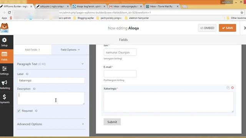
Task: Bookmark this page with the star
Action: click(x=242, y=13)
